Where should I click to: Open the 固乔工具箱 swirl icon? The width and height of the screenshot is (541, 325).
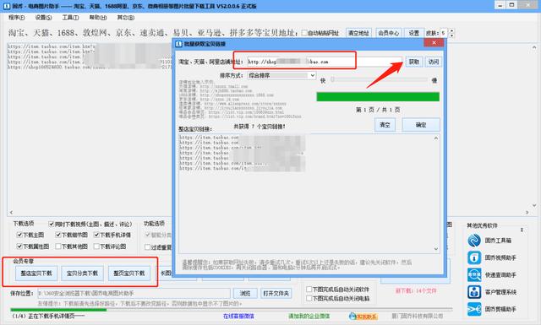(474, 241)
